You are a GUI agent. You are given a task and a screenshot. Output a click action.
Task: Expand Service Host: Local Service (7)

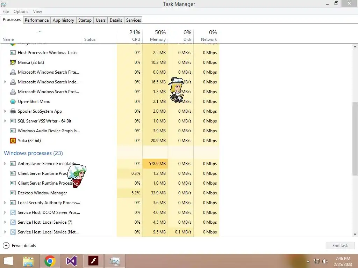5,222
